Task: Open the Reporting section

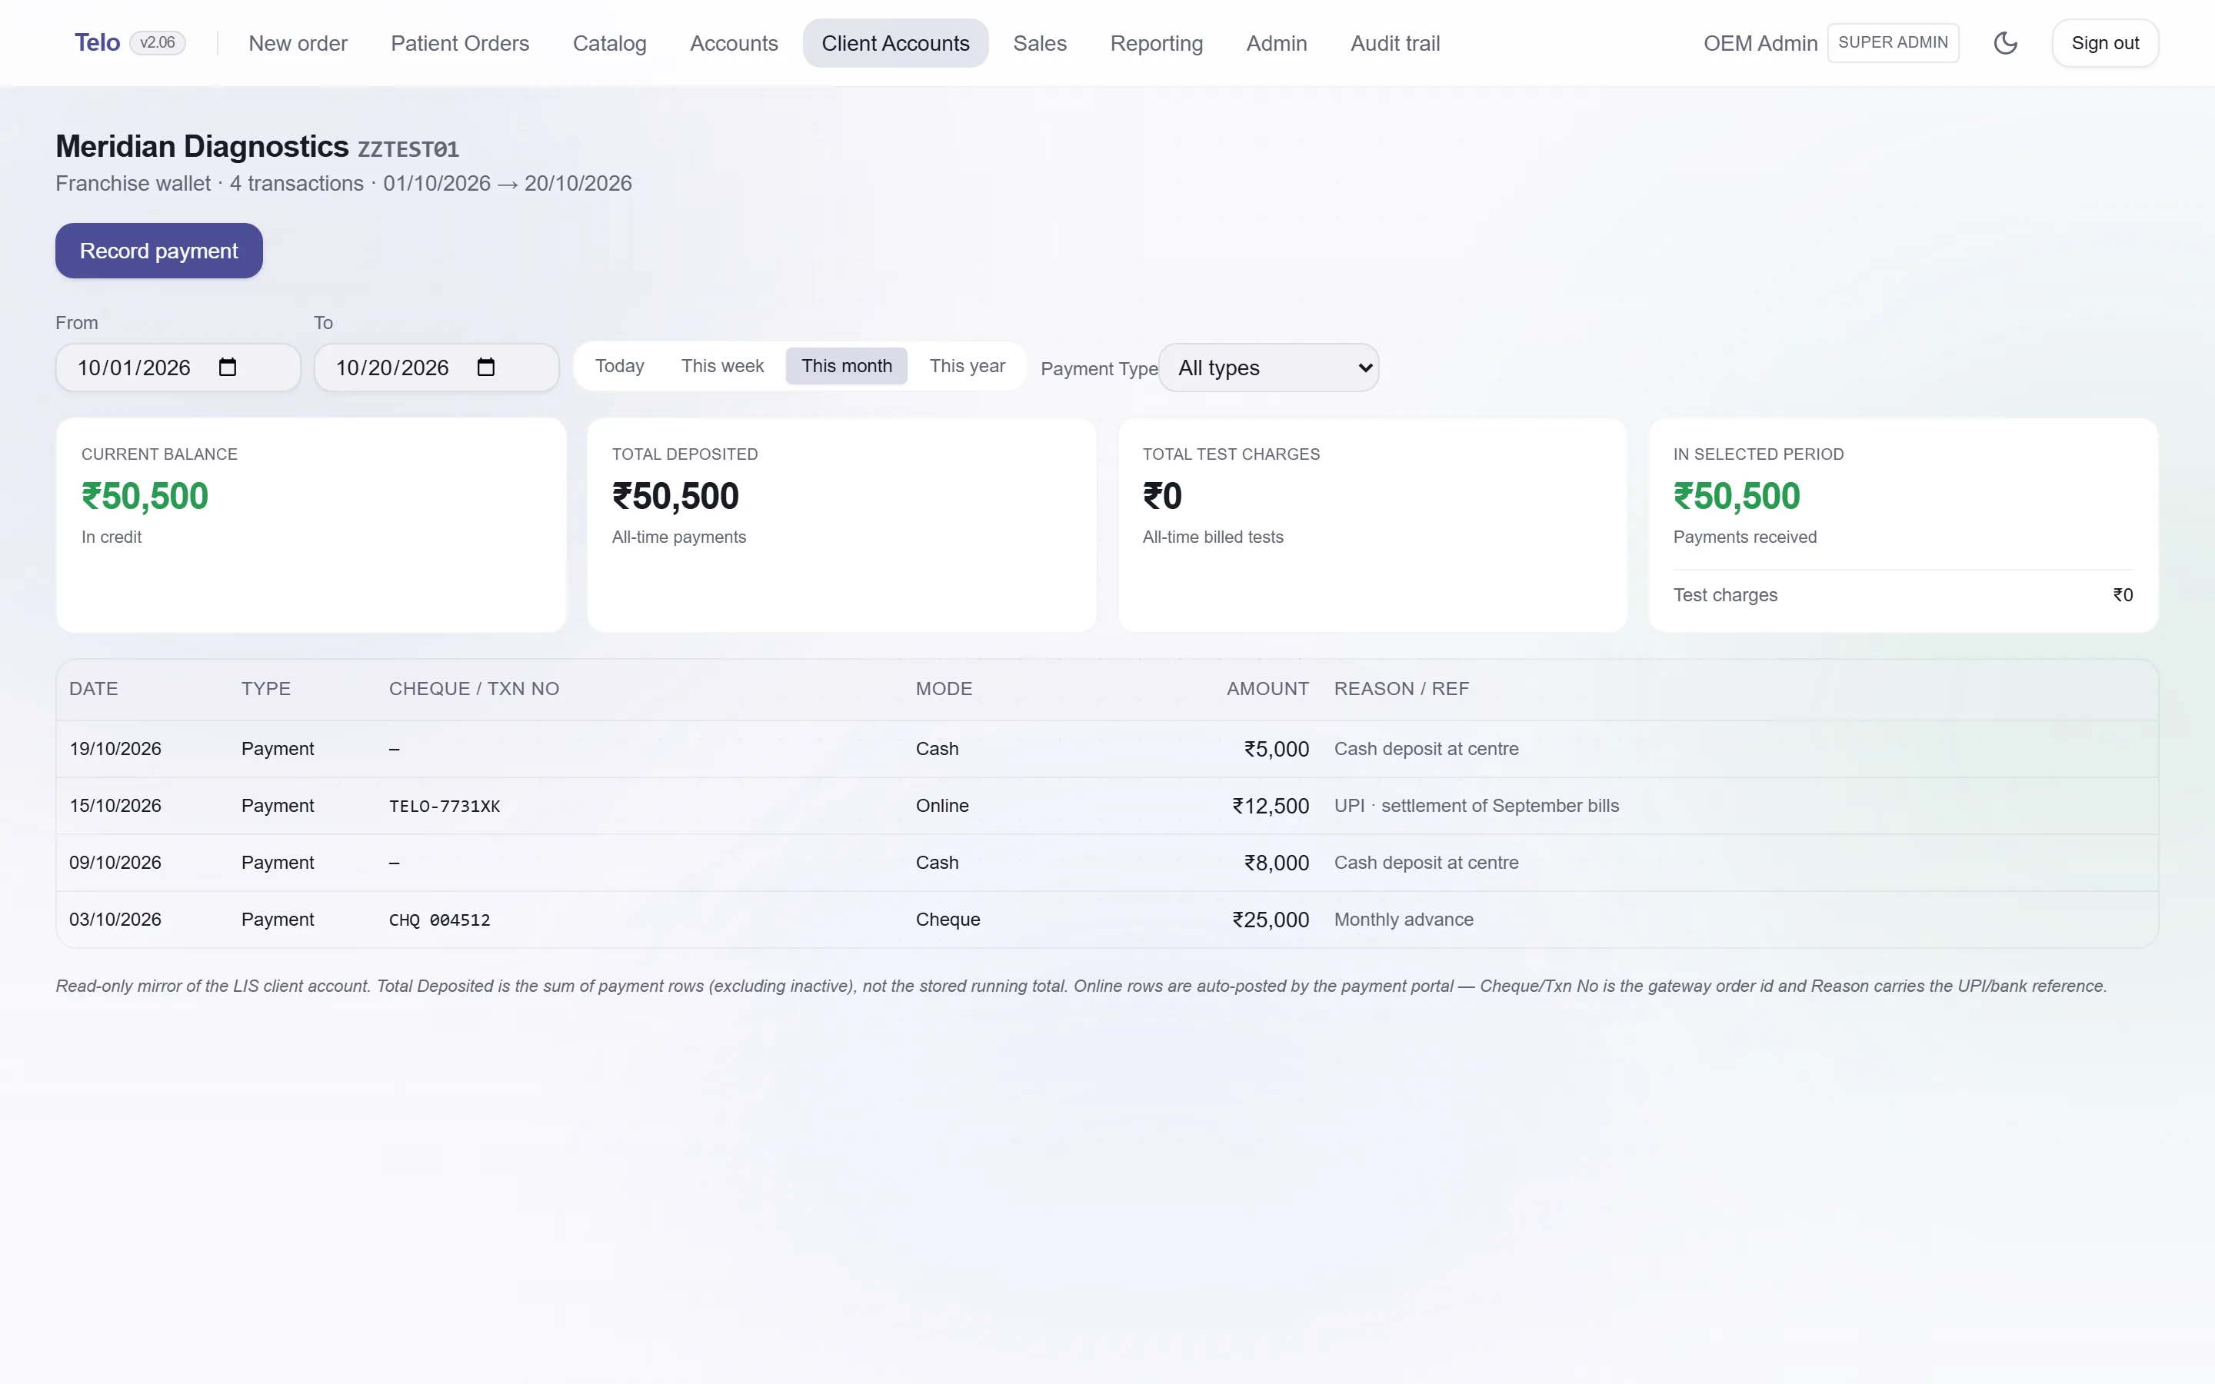Action: coord(1156,43)
